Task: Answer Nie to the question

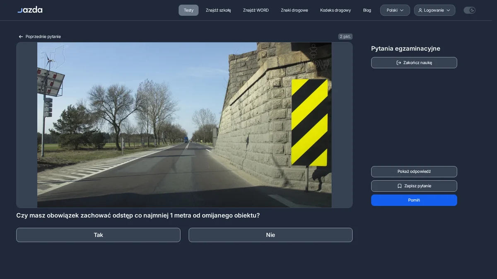Action: click(270, 235)
